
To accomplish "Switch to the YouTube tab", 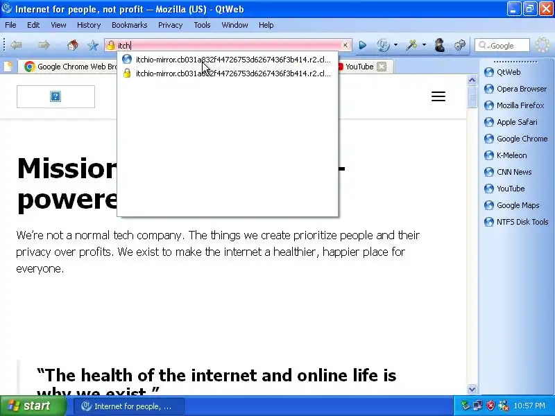I will click(x=359, y=67).
